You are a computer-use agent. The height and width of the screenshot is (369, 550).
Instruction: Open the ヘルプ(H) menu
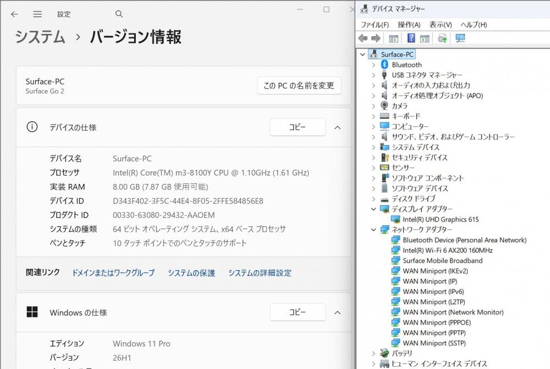(474, 25)
